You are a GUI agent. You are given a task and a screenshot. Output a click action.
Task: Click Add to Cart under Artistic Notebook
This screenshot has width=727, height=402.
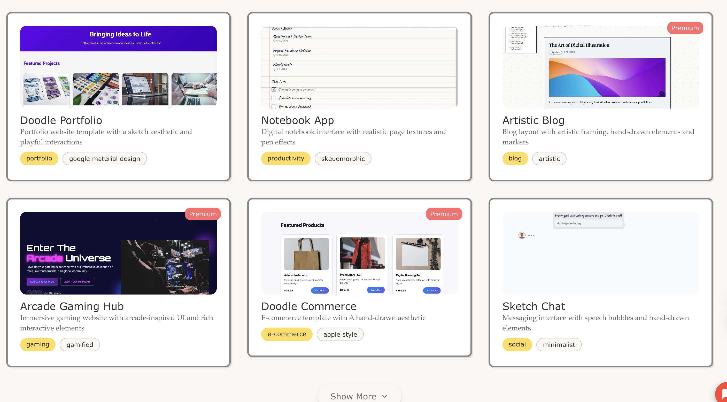[x=320, y=290]
